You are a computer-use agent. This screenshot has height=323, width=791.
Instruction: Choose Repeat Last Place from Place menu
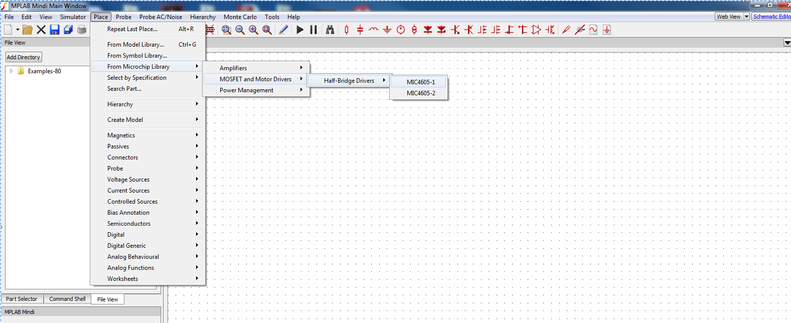148,29
